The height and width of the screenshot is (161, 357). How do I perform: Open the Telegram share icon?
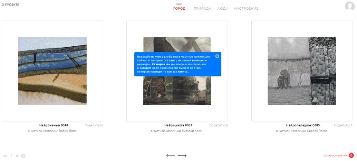click(x=24, y=156)
